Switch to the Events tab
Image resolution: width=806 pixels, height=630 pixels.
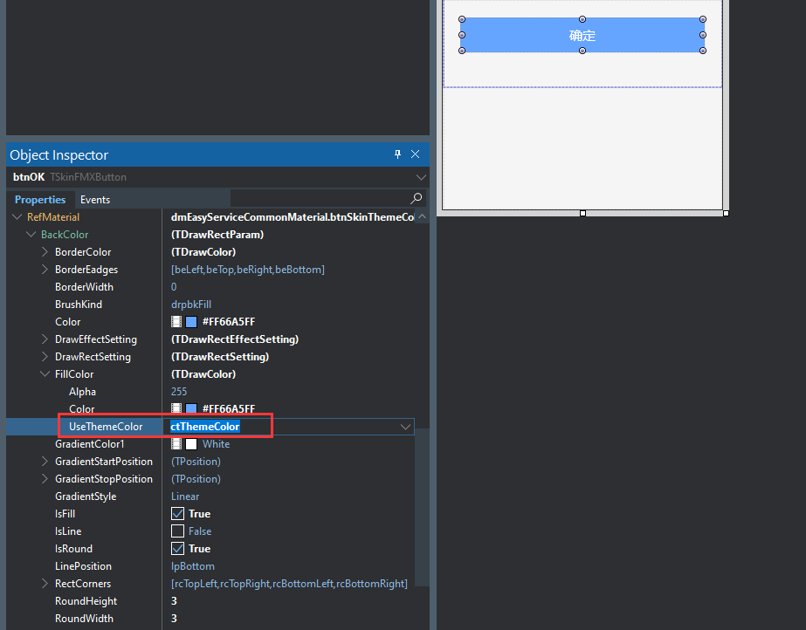click(95, 199)
